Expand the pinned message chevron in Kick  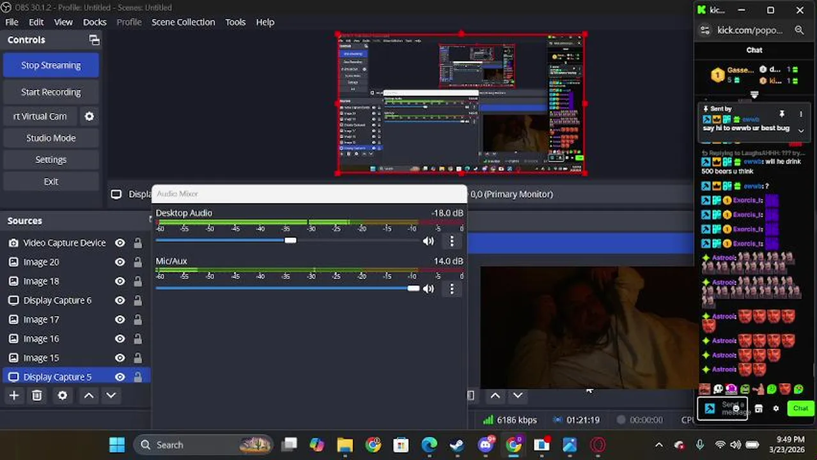[800, 130]
